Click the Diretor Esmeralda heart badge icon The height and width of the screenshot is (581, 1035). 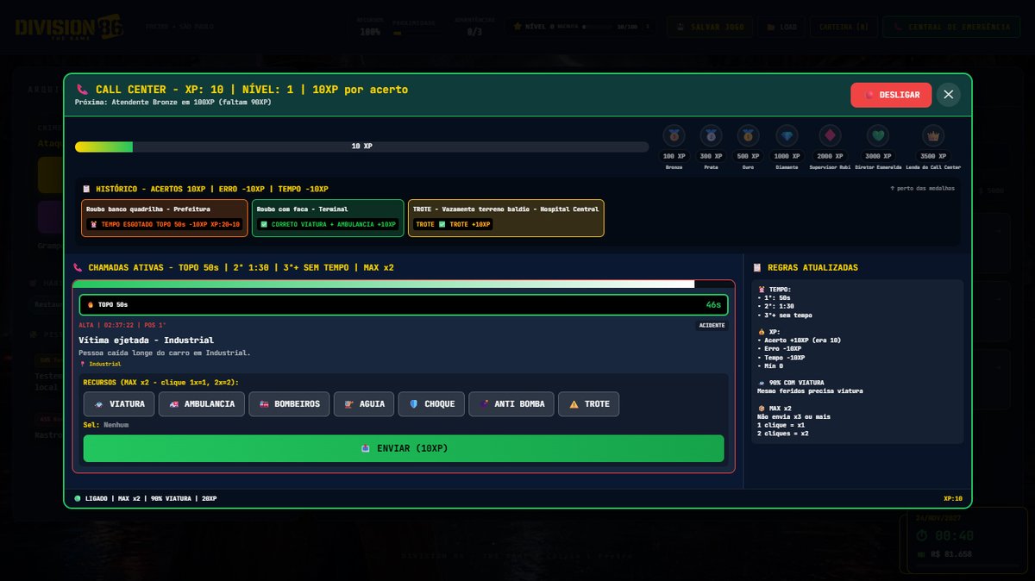coord(878,136)
